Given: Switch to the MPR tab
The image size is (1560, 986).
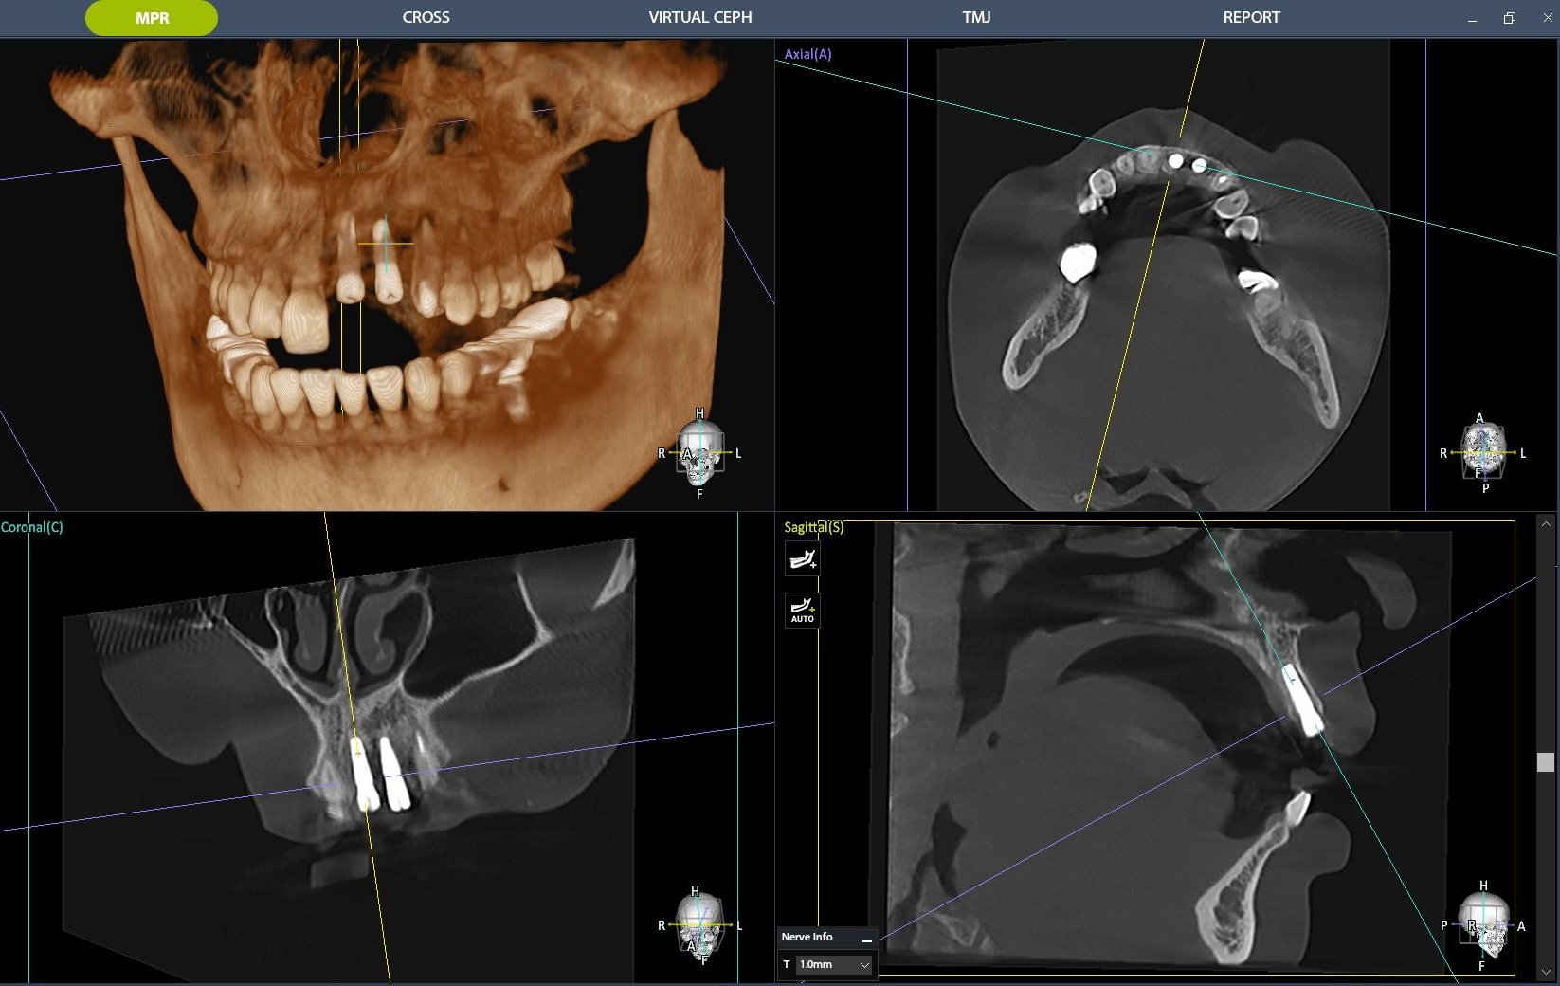Looking at the screenshot, I should point(152,18).
